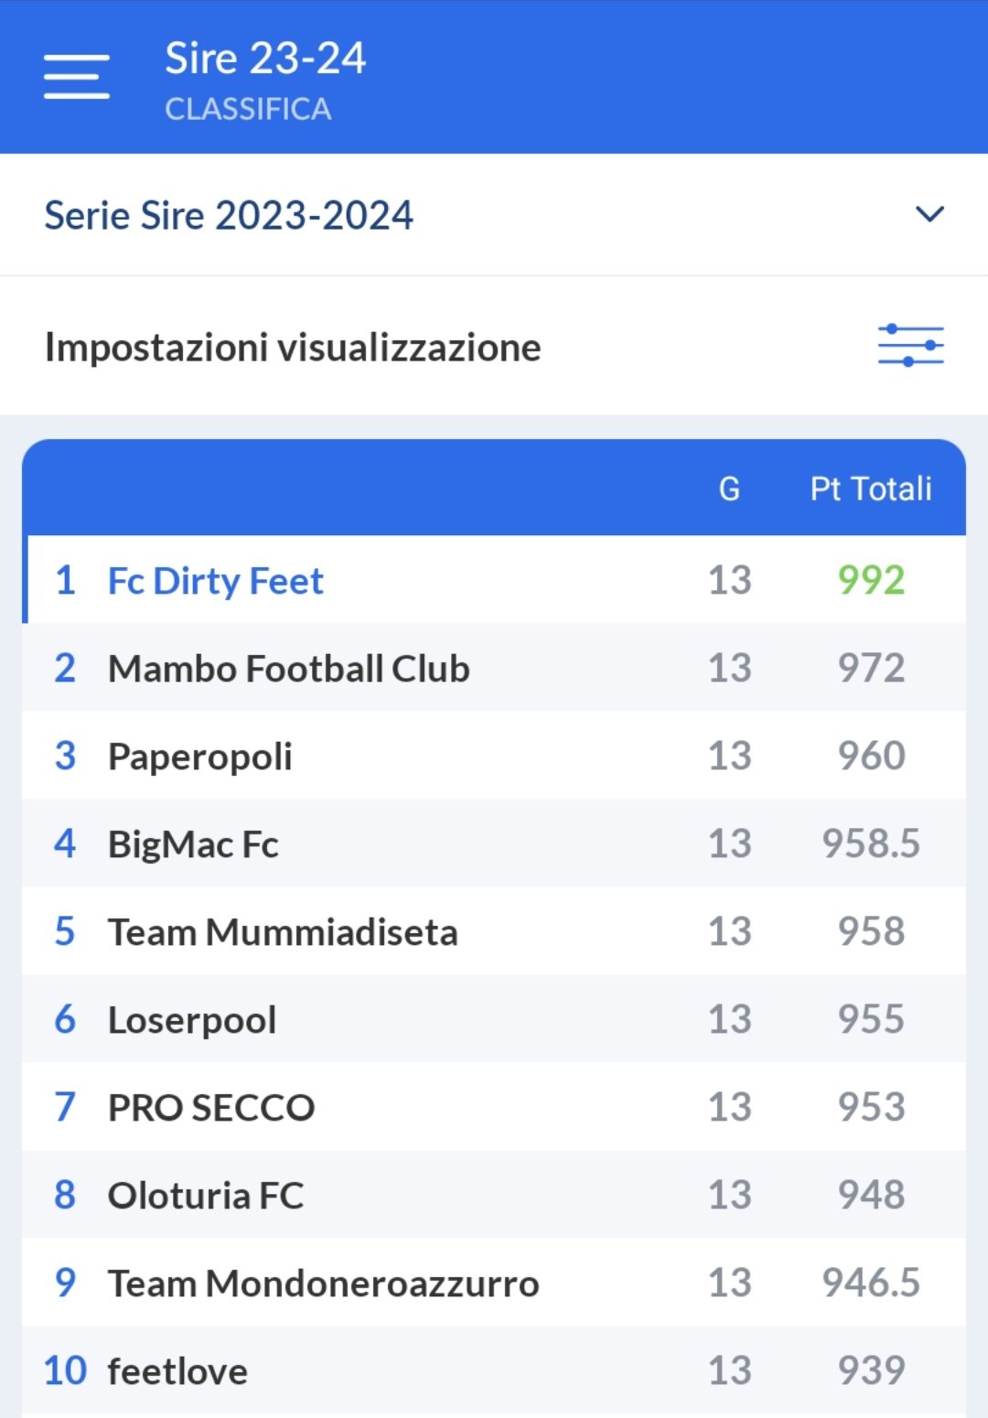This screenshot has height=1418, width=988.
Task: Select Fc Dirty Feet team
Action: (215, 581)
